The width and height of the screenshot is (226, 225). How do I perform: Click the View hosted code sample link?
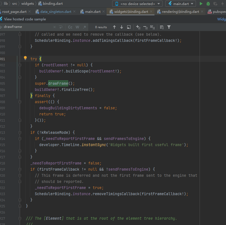coord(25,19)
